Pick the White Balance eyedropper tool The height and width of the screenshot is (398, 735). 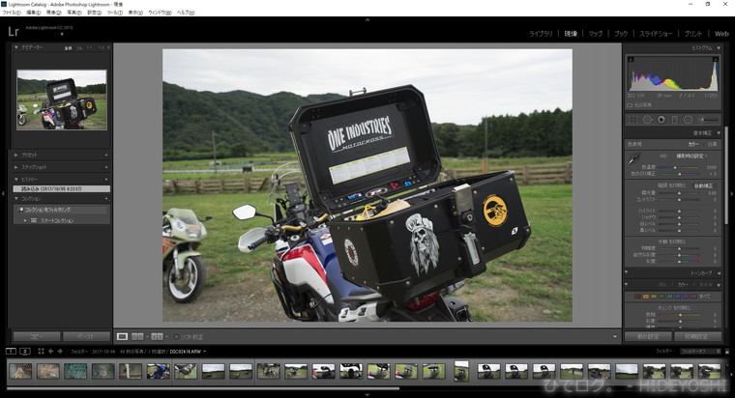633,159
